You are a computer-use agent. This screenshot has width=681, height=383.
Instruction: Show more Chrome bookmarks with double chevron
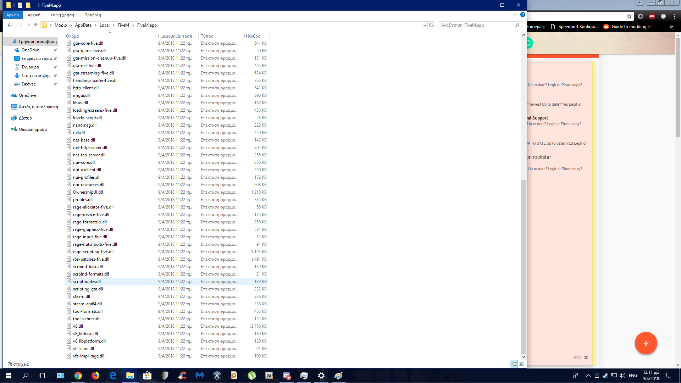point(671,27)
